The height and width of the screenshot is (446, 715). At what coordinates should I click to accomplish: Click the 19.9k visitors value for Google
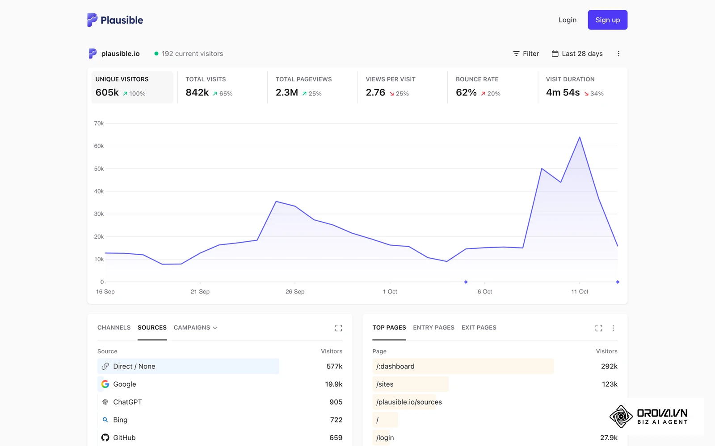point(334,384)
